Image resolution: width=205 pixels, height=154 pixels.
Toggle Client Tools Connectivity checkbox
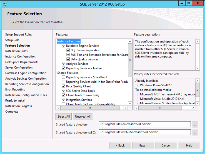tap(63, 95)
